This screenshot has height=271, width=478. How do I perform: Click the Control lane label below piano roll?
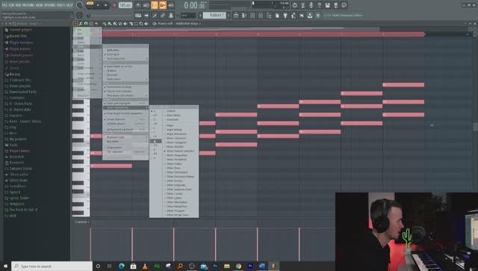(81, 222)
